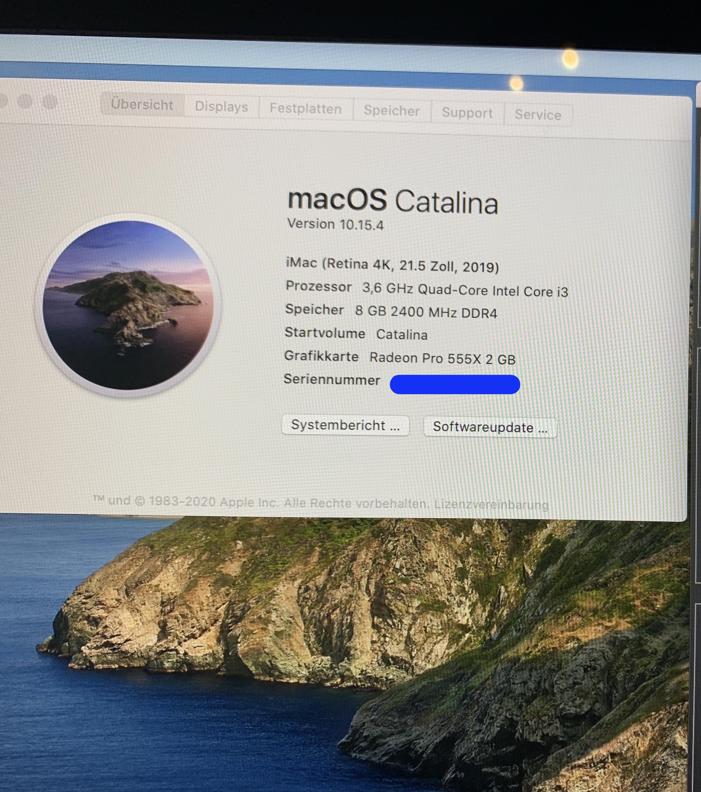The image size is (701, 792).
Task: Open the Displays tab
Action: [221, 107]
